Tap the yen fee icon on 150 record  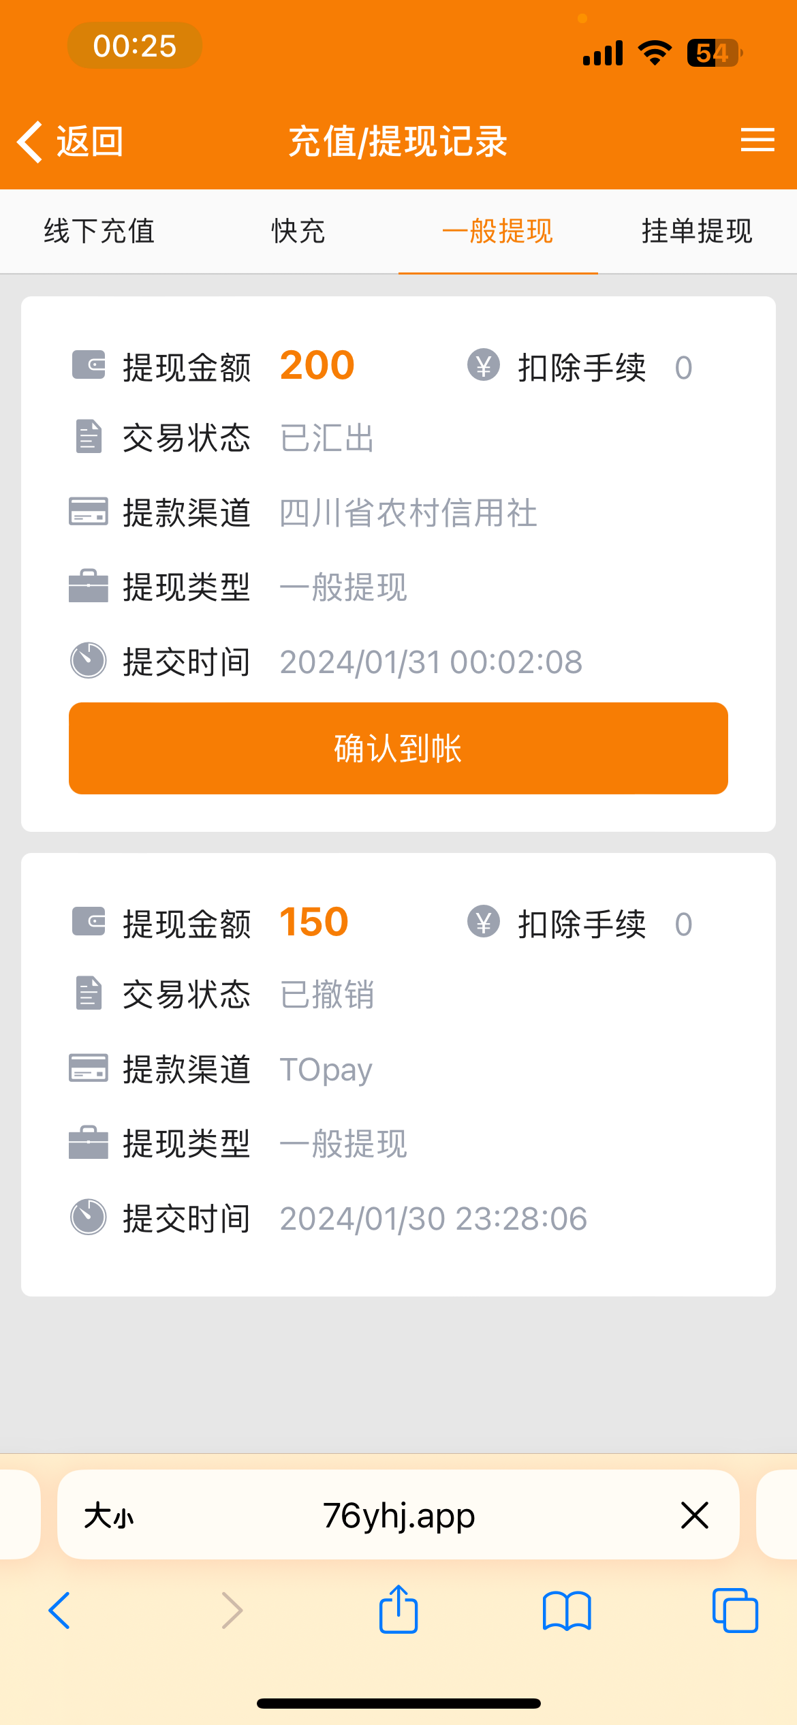[x=484, y=922]
